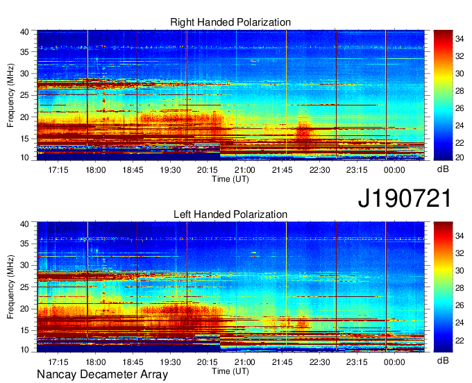
Task: Click 17:15 time tick on Left Handed plot
Action: click(x=58, y=362)
